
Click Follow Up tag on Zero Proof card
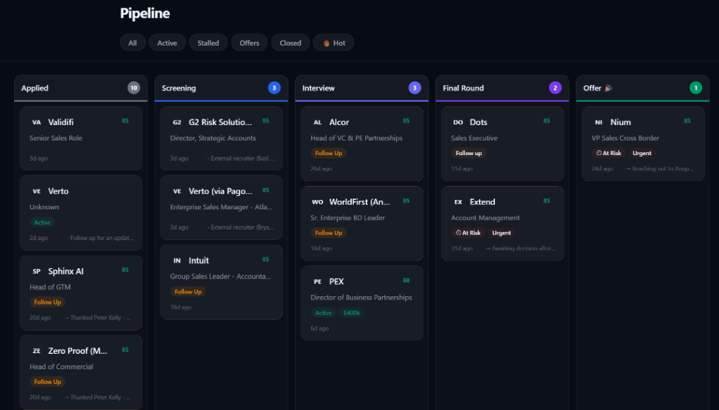[47, 381]
